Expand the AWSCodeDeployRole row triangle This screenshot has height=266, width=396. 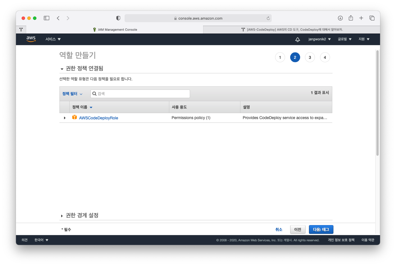[x=65, y=118]
